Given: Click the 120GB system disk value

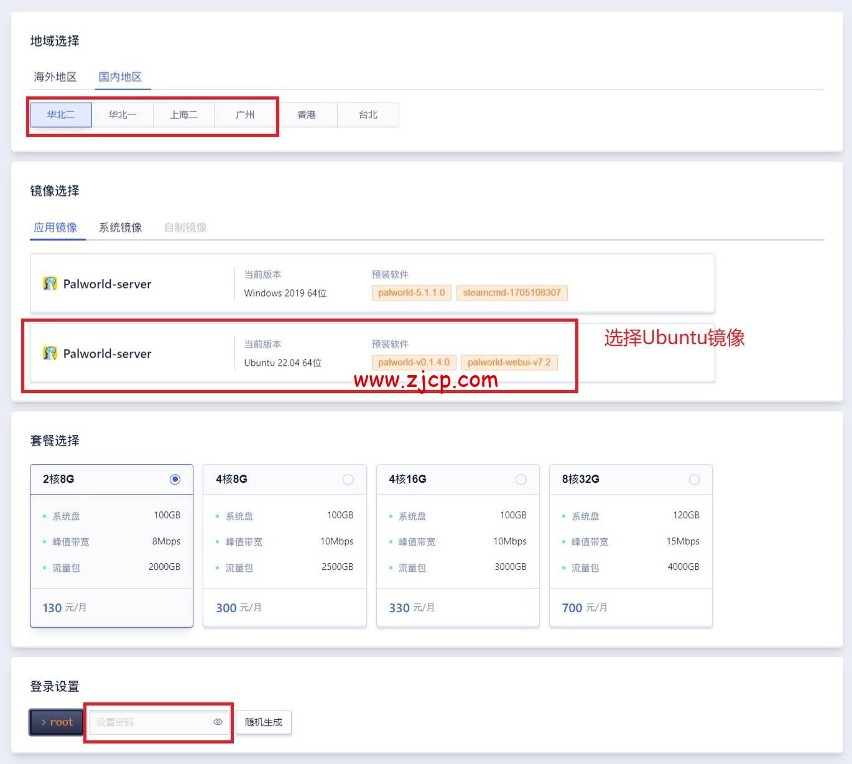Looking at the screenshot, I should tap(686, 515).
